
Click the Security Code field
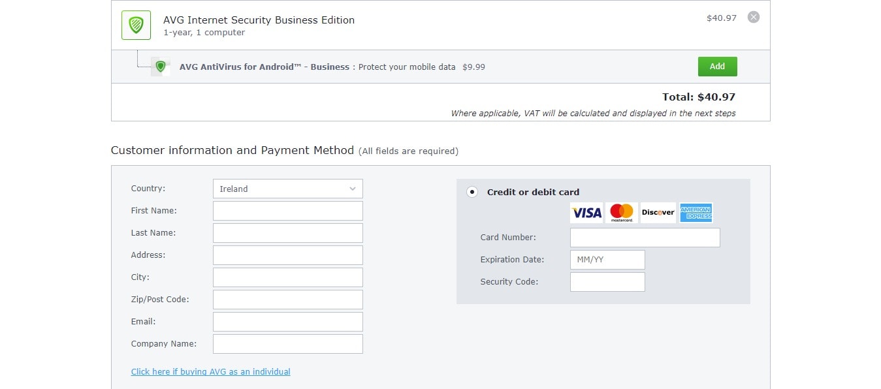tap(607, 282)
